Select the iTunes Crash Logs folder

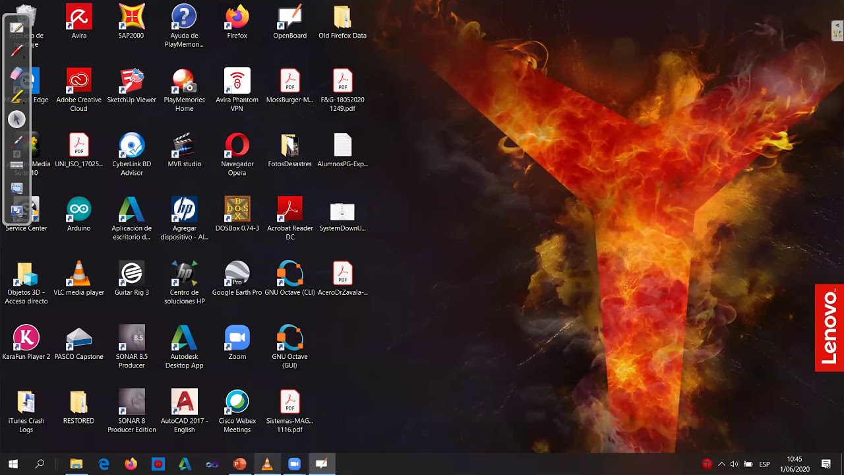pos(26,411)
